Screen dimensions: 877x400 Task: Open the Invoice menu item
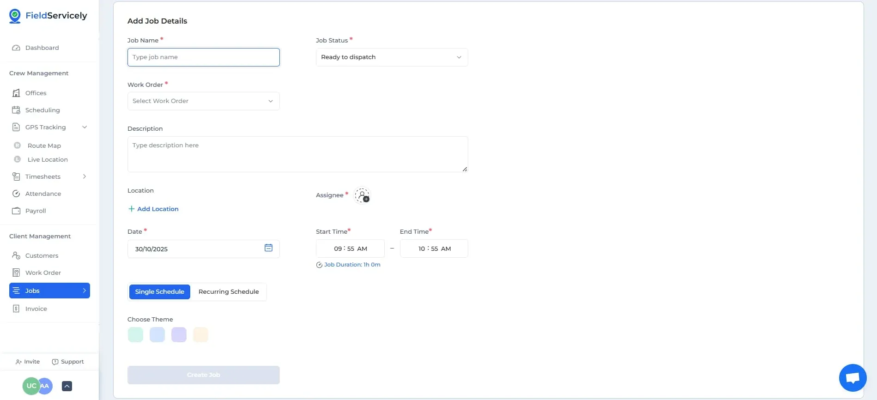36,309
